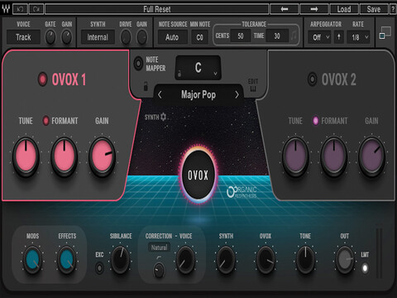The width and height of the screenshot is (397, 298).
Task: Redo the last change
Action: point(36,9)
